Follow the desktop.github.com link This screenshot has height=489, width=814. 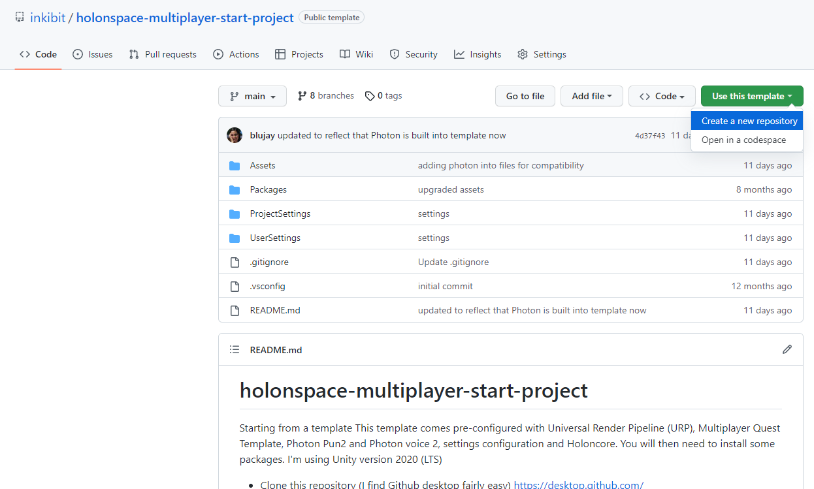[579, 484]
